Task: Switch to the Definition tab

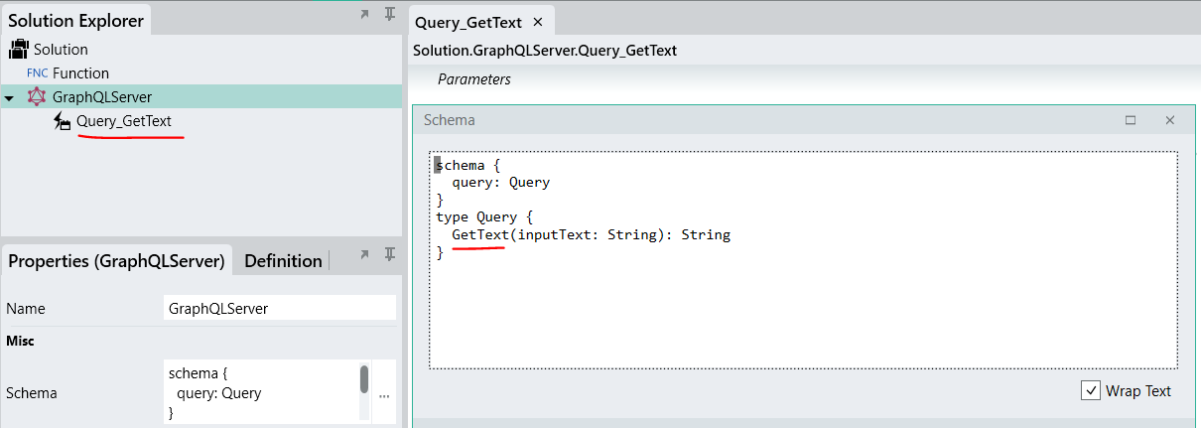Action: point(283,261)
